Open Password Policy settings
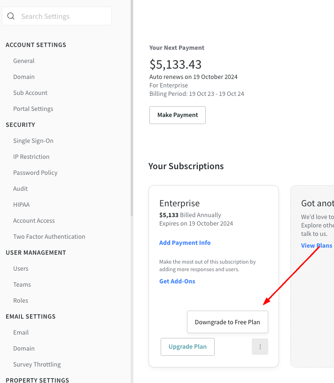The image size is (334, 383). (x=35, y=173)
